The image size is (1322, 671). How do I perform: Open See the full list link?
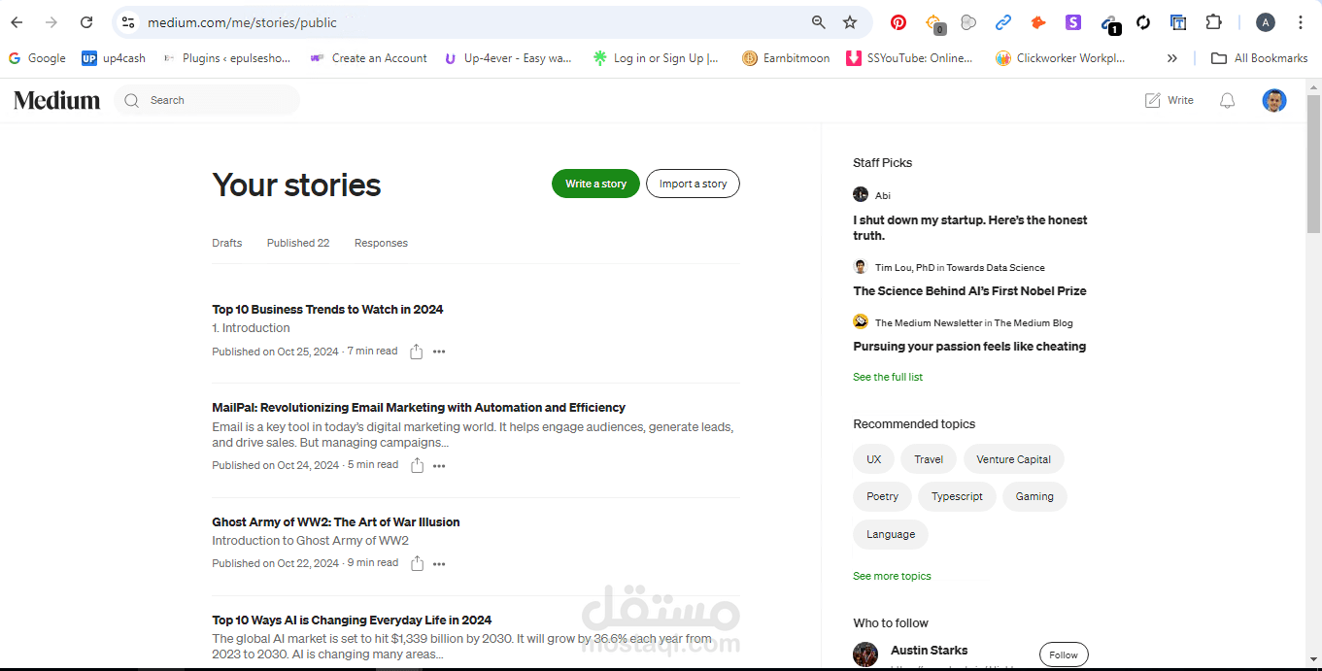pyautogui.click(x=888, y=377)
